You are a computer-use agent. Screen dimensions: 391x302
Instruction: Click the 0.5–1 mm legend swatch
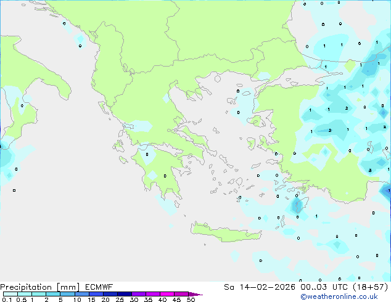[25, 294]
